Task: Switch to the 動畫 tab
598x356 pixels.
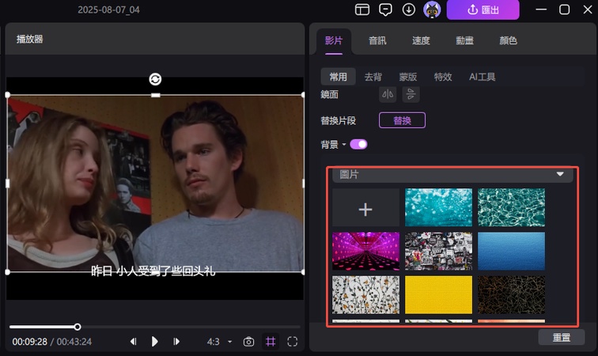Action: pos(464,40)
